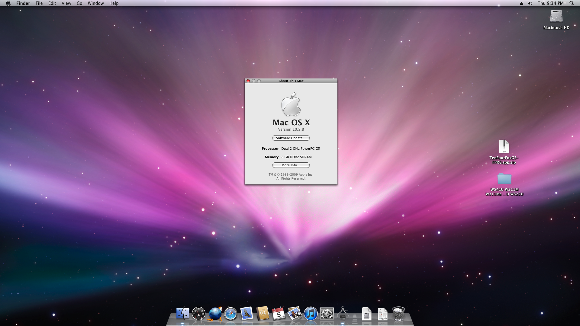
Task: Open iTunes from the Dock
Action: [x=311, y=314]
